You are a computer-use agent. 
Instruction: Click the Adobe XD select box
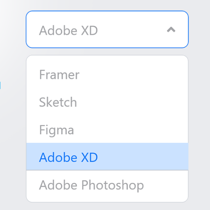tap(107, 30)
